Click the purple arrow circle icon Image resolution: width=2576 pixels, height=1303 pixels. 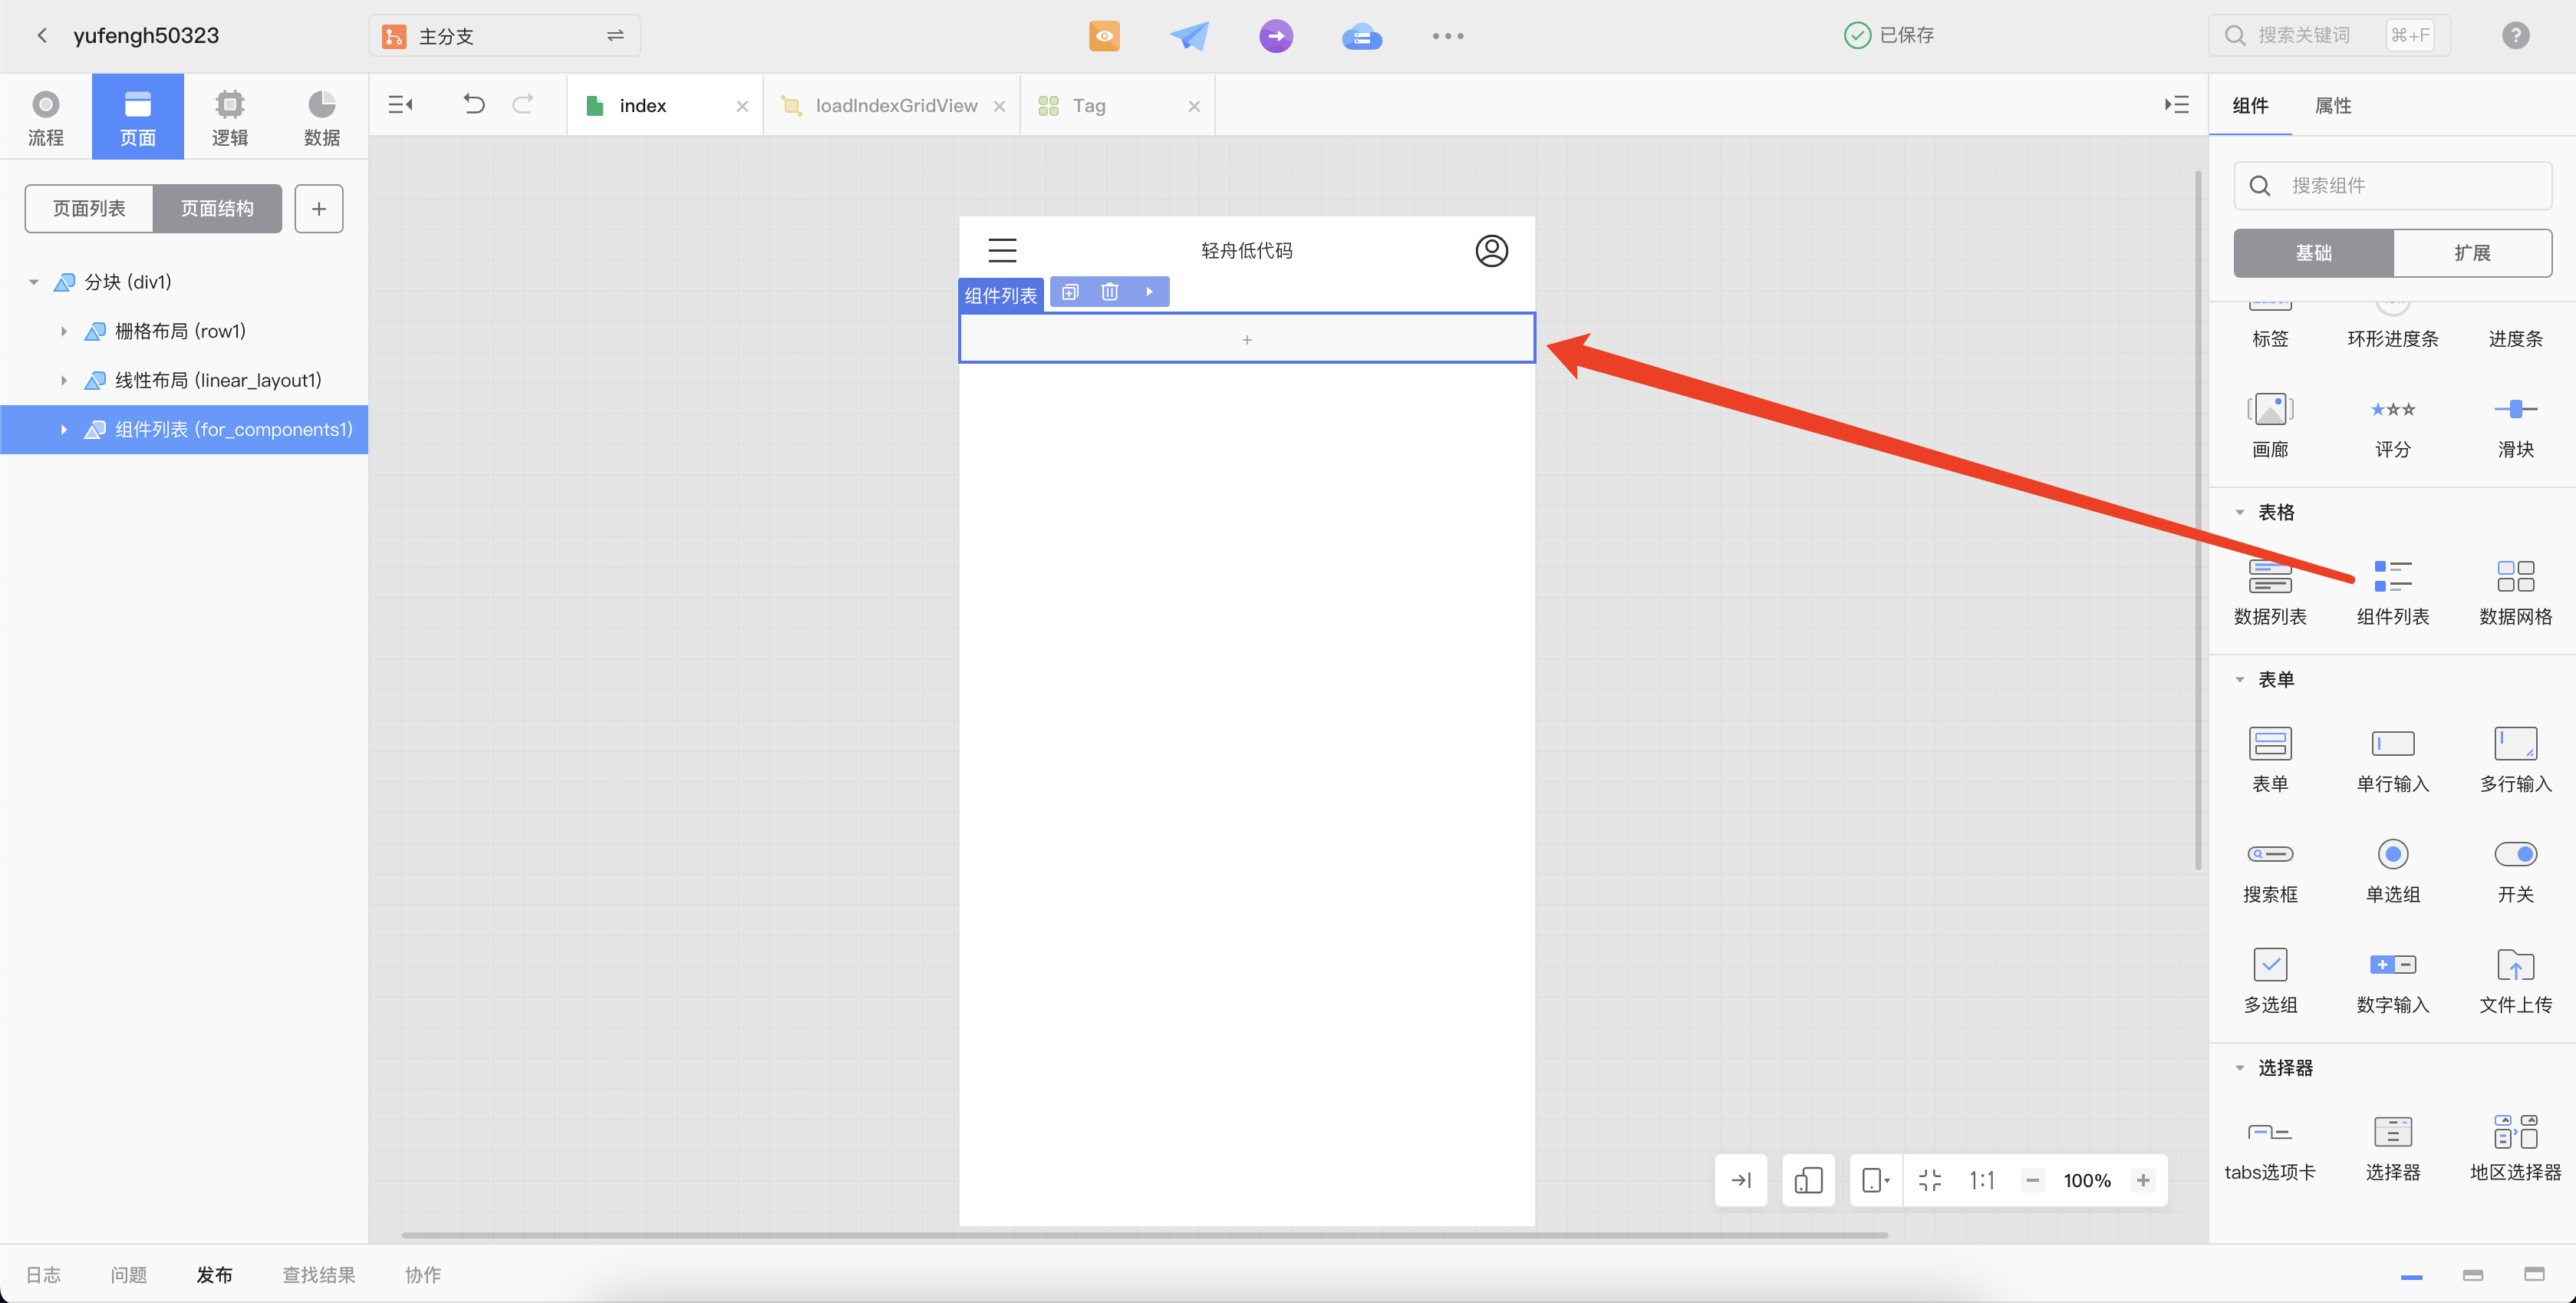tap(1275, 36)
